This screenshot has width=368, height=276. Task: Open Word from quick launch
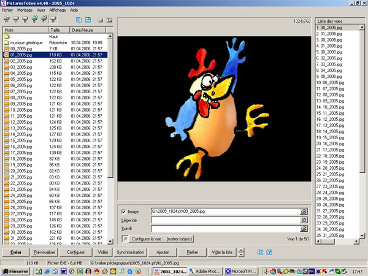(63, 271)
